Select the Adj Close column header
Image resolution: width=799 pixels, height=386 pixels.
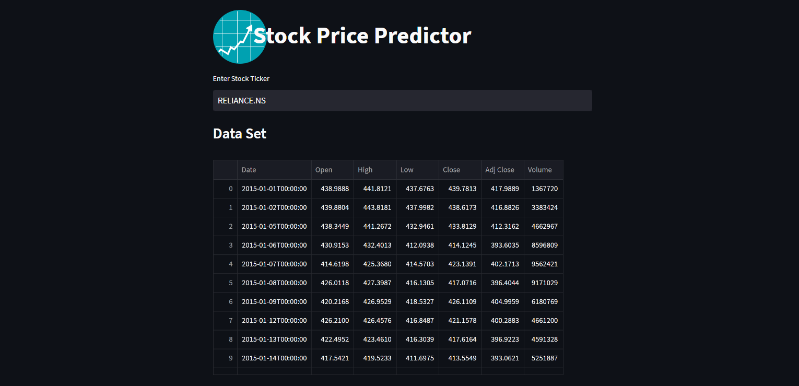[x=500, y=169]
